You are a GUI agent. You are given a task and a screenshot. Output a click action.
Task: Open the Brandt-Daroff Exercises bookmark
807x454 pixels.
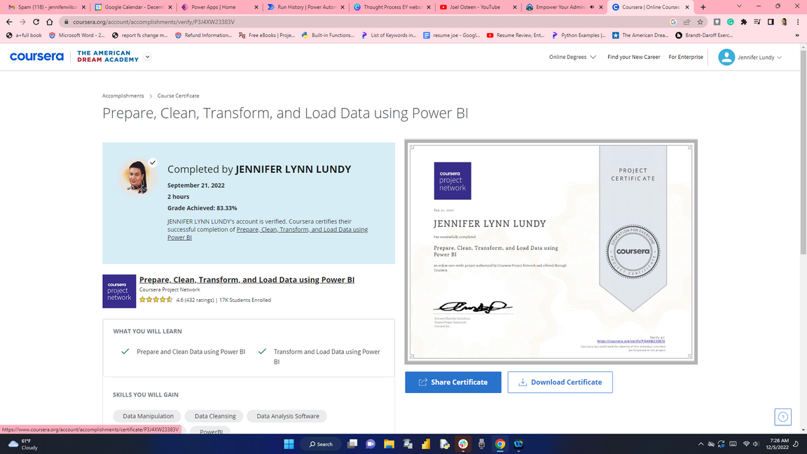tap(703, 36)
